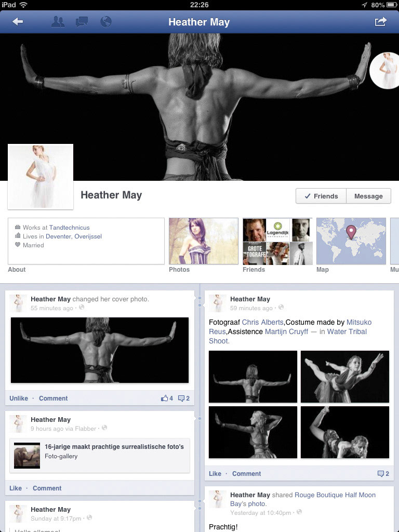Toggle the Friends checkmark button
Screen dimensions: 399x532
321,196
